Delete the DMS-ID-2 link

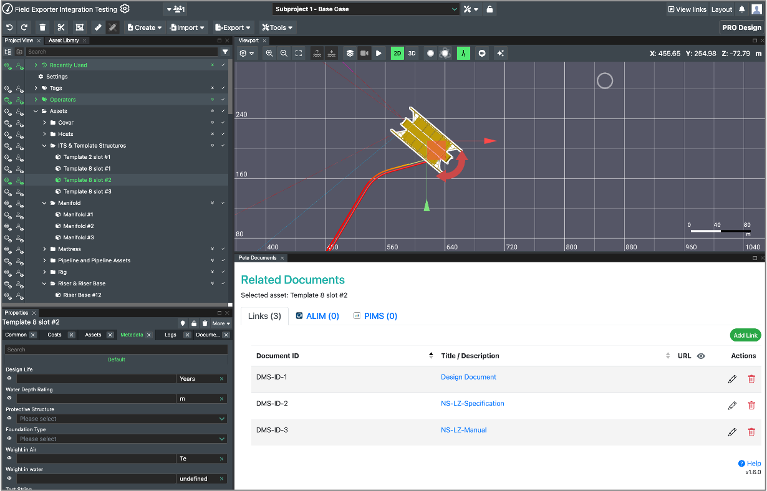tap(751, 406)
